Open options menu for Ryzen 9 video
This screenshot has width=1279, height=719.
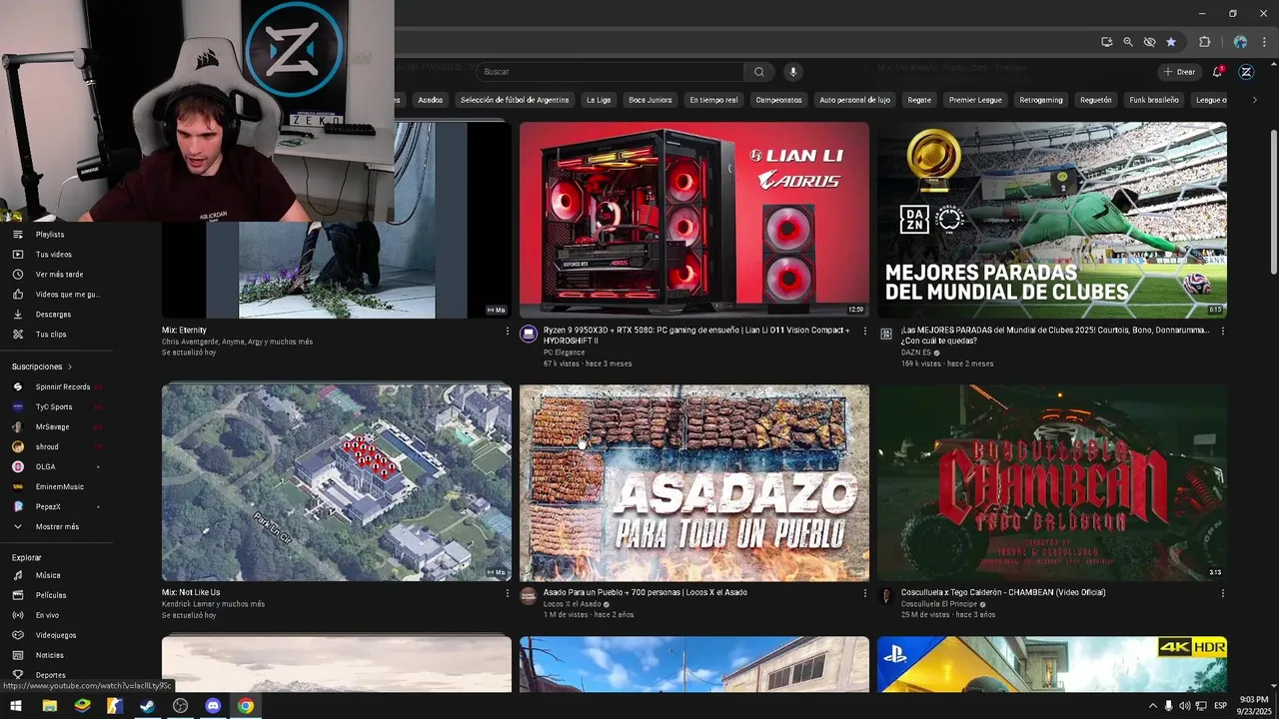tap(865, 331)
